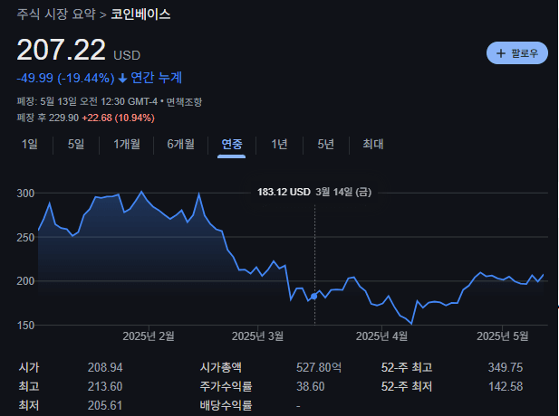This screenshot has width=559, height=416.
Task: Select the active 연중 tab
Action: coord(232,144)
